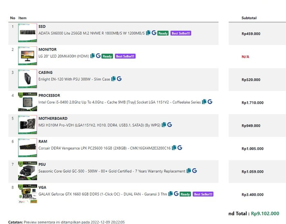This screenshot has width=286, height=224.
Task: Copy the MSI H310M Pro-VDH name
Action: pyautogui.click(x=164, y=125)
